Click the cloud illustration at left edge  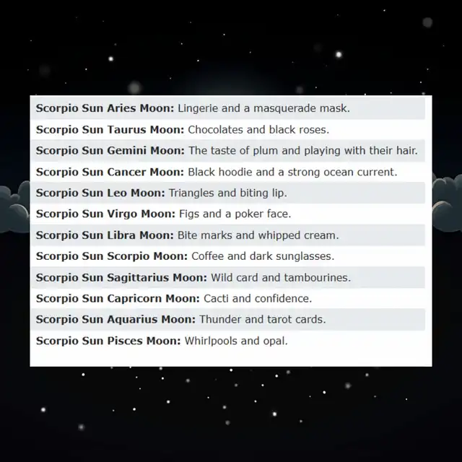coord(14,207)
